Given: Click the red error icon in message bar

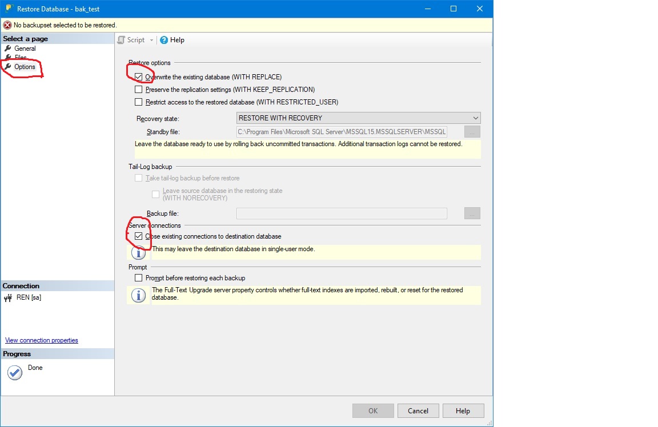Looking at the screenshot, I should 7,25.
